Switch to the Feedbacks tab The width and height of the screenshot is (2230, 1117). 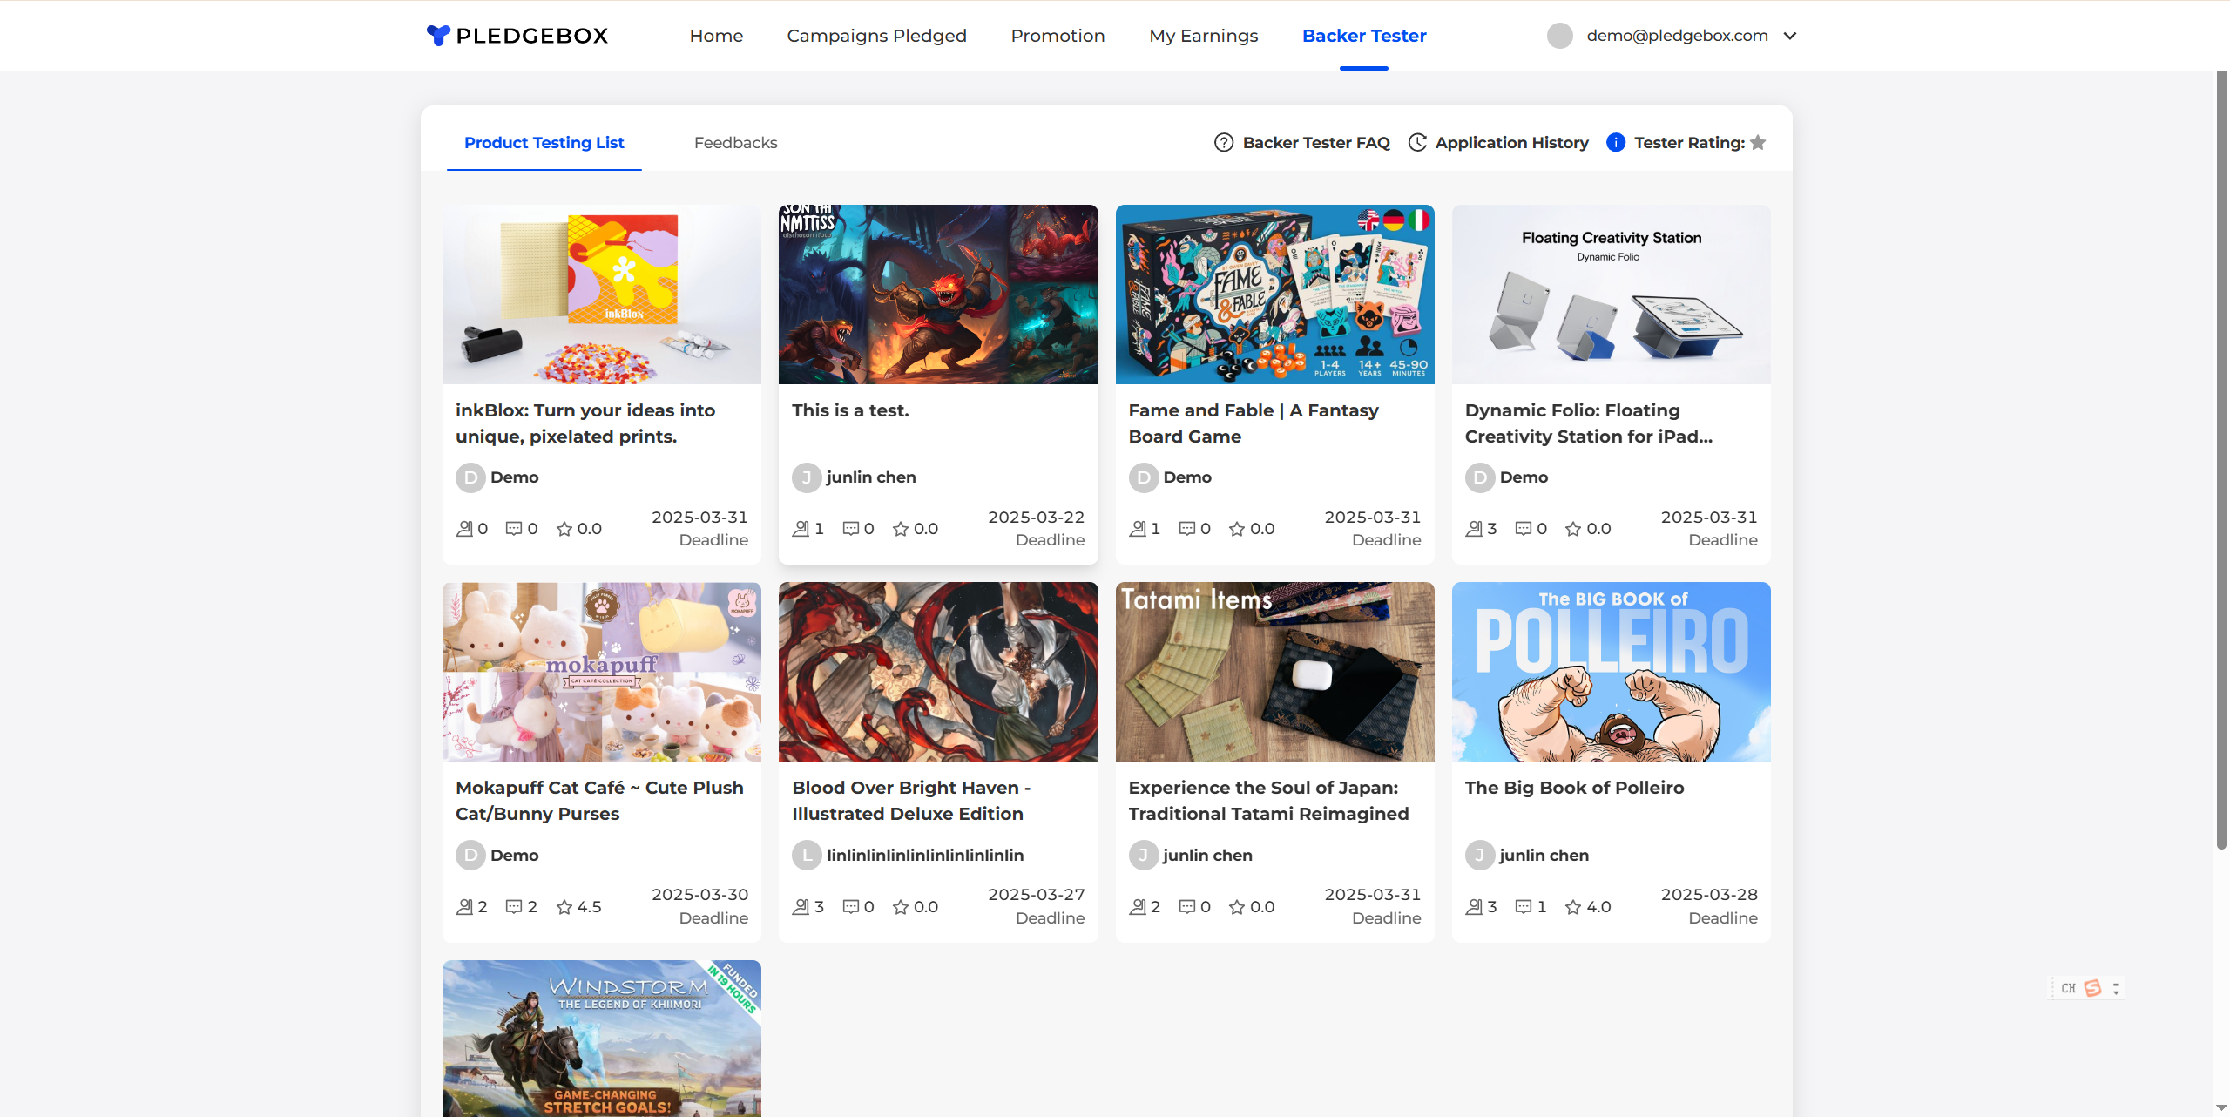tap(735, 143)
